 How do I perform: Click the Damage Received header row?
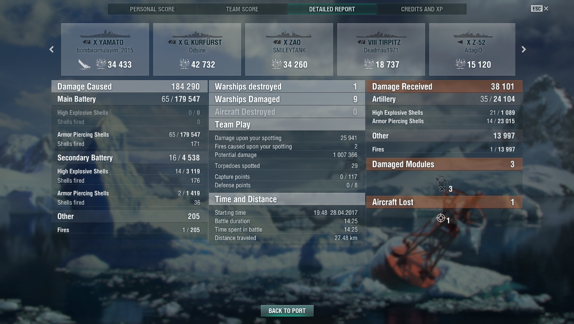tap(444, 86)
